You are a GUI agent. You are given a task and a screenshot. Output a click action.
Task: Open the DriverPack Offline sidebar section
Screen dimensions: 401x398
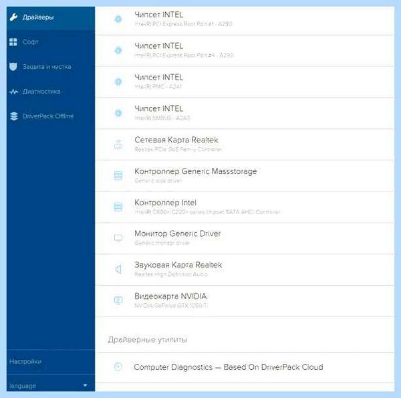pyautogui.click(x=51, y=116)
